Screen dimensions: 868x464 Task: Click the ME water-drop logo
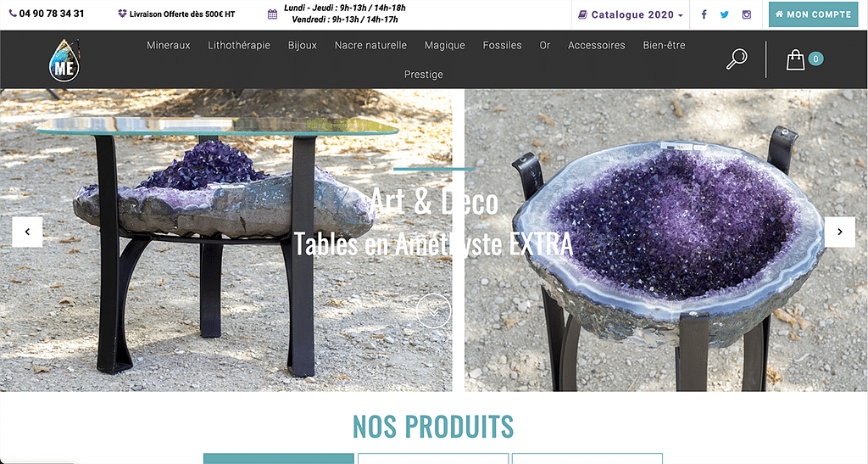(64, 59)
